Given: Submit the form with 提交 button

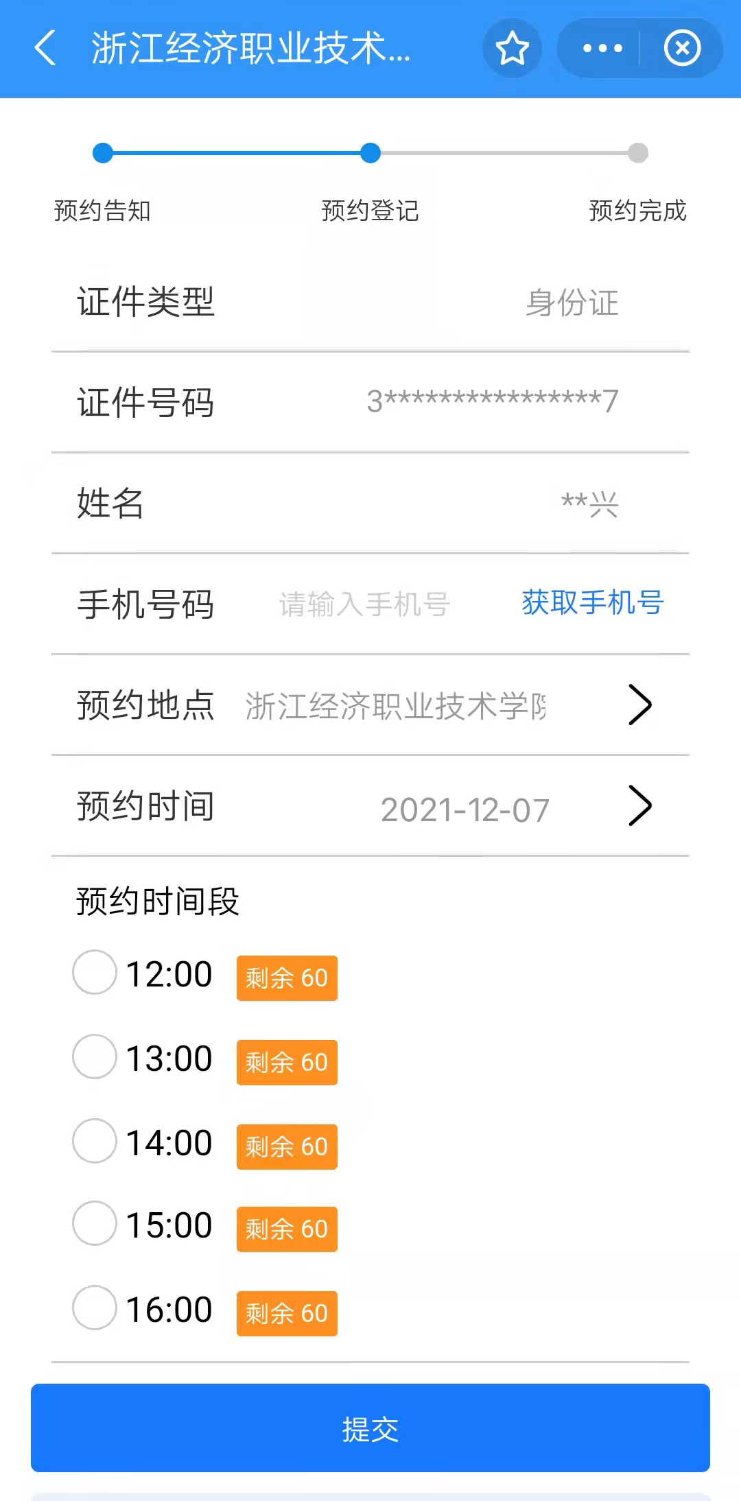Looking at the screenshot, I should (370, 1428).
